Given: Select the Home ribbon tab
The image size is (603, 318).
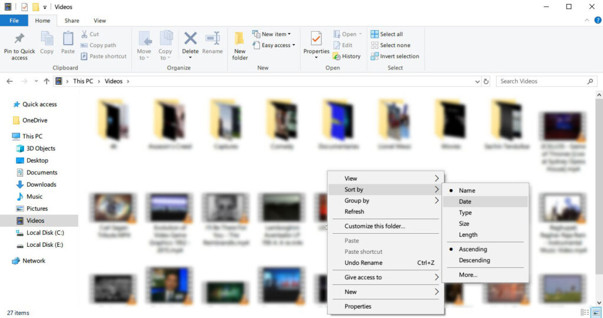Looking at the screenshot, I should [x=42, y=21].
